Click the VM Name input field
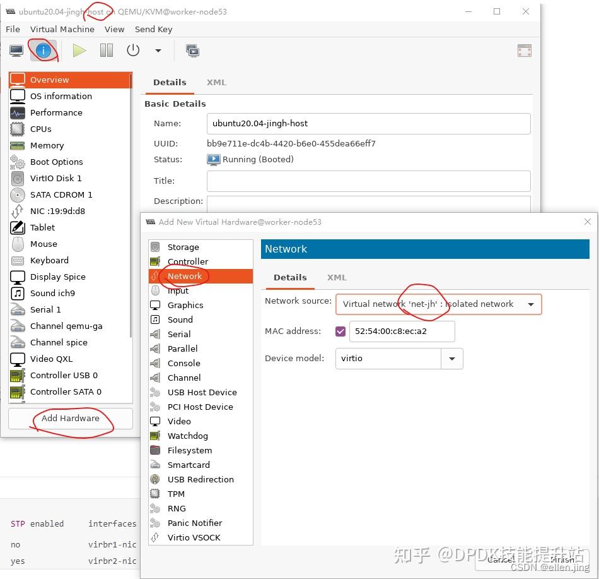The height and width of the screenshot is (579, 599). pos(369,124)
